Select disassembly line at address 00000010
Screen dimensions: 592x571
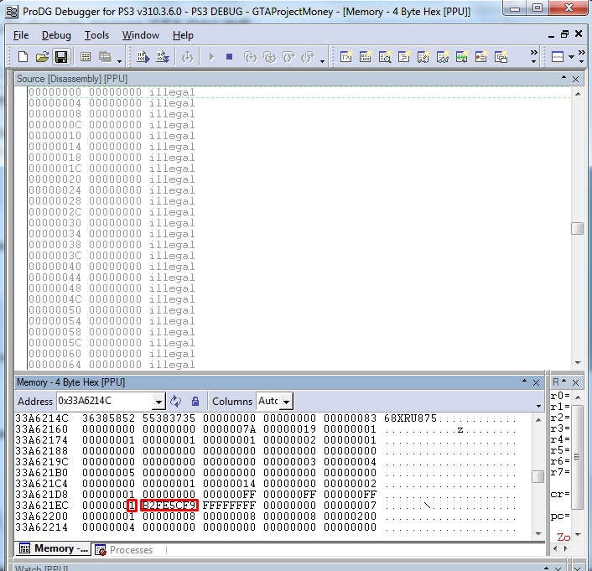tap(112, 136)
